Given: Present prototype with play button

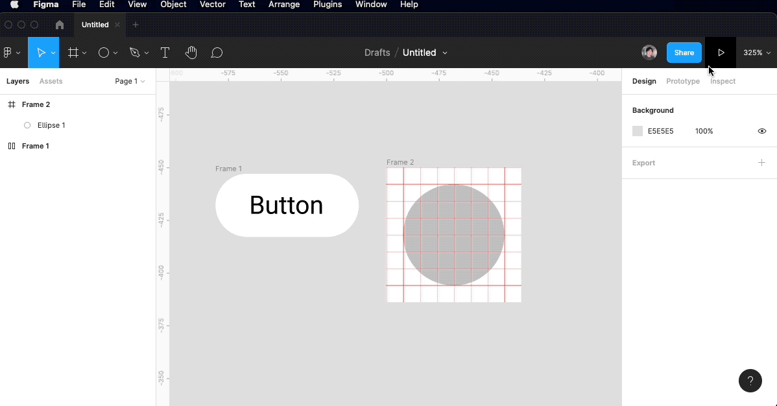Looking at the screenshot, I should pos(721,53).
